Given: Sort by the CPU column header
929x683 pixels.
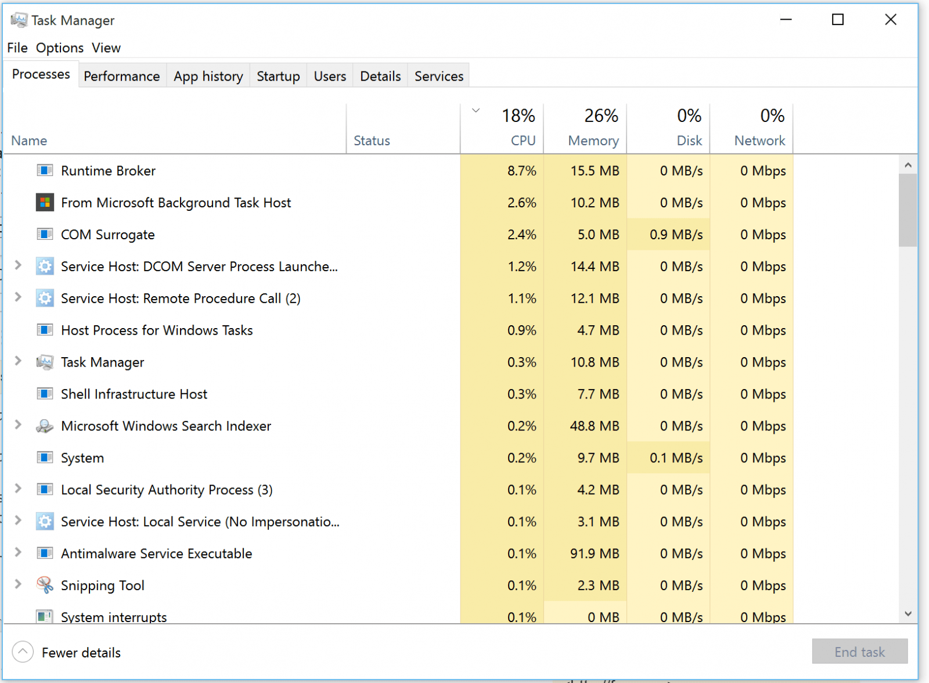Looking at the screenshot, I should click(x=502, y=128).
